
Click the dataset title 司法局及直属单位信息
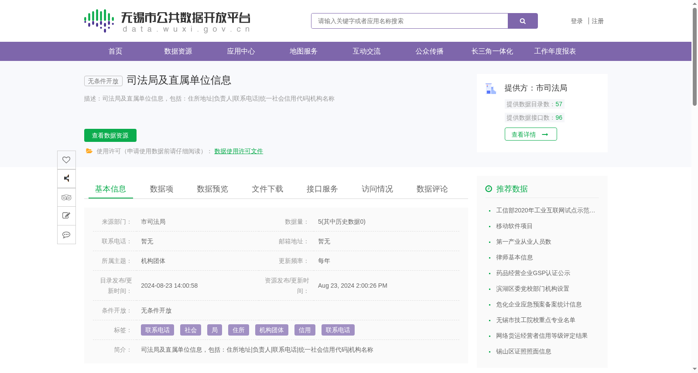pyautogui.click(x=179, y=80)
